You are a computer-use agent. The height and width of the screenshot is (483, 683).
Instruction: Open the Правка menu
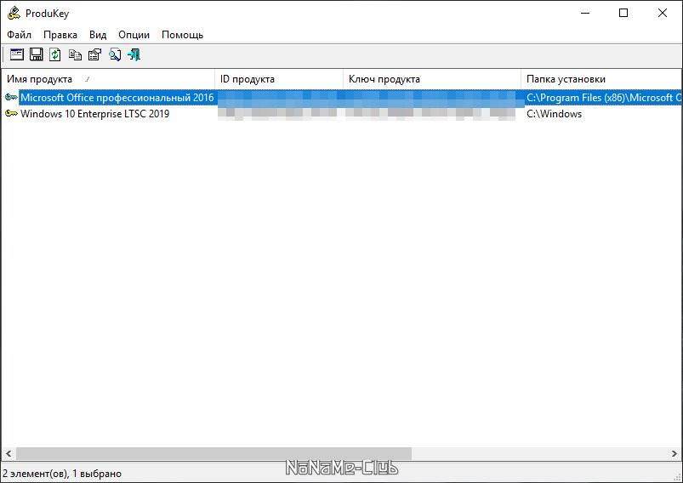tap(60, 35)
